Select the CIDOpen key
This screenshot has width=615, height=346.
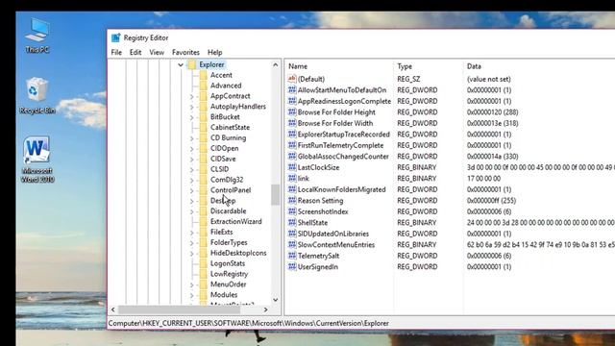[224, 148]
